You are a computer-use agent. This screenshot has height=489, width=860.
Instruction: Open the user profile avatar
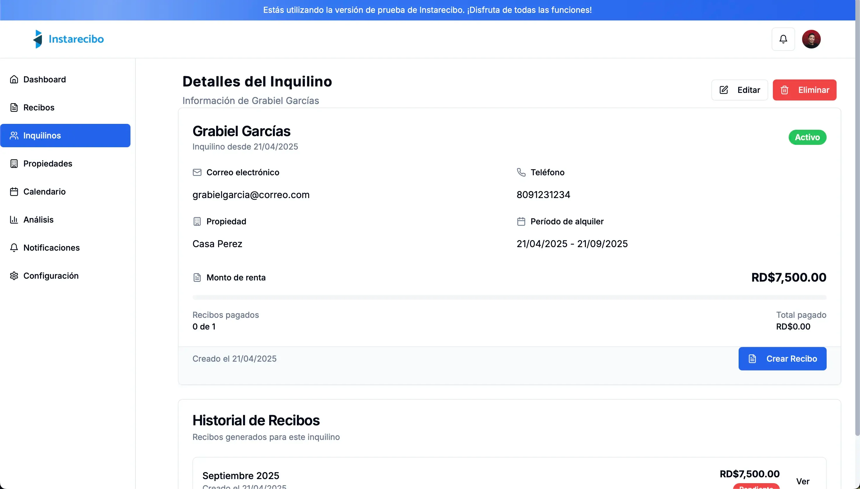coord(811,39)
